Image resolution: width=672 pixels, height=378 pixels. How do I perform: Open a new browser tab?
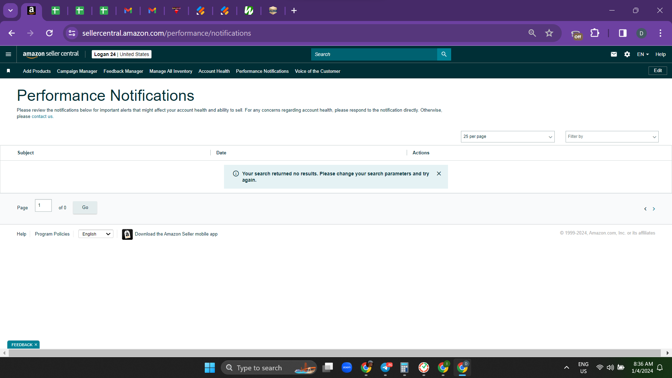click(x=294, y=10)
